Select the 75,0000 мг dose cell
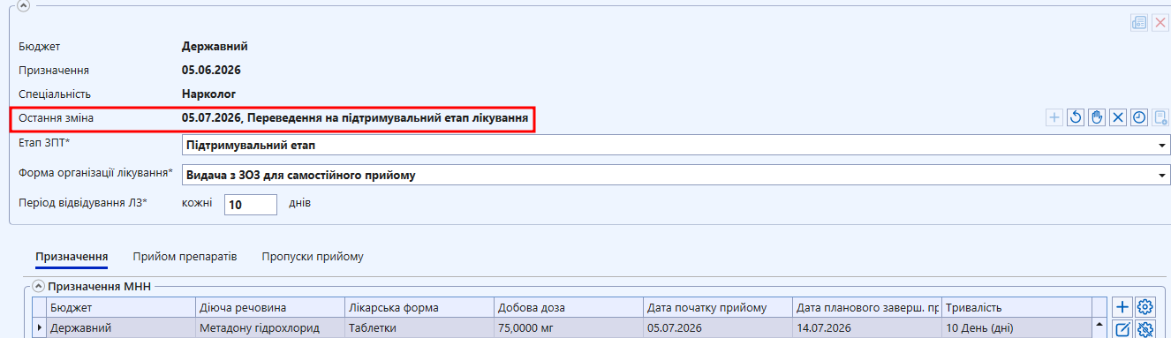Screen dimensions: 1171x338 tap(568, 328)
